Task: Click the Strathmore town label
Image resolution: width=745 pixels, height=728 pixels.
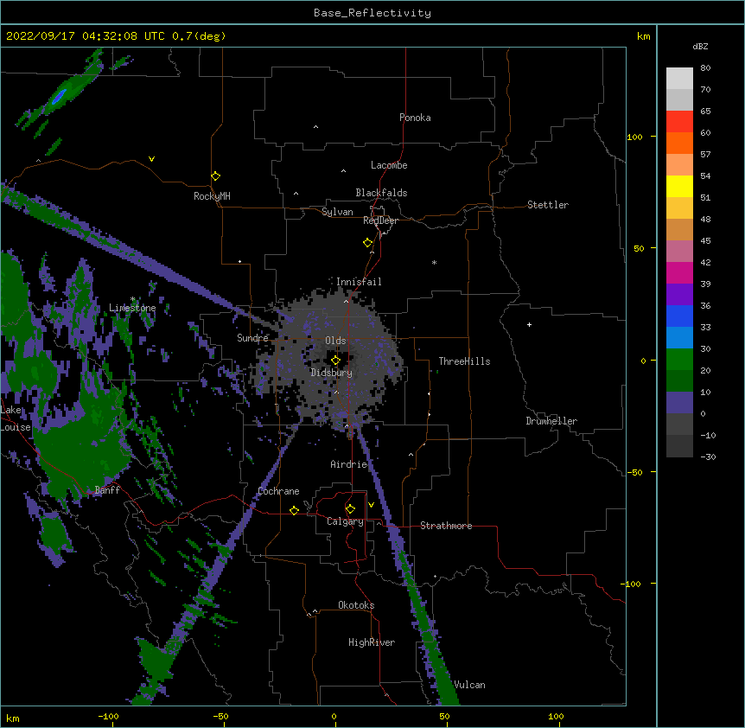Action: pos(446,526)
